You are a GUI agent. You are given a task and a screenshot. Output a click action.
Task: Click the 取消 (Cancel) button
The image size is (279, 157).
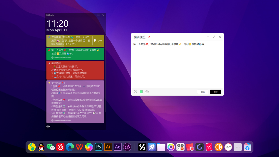[203, 92]
